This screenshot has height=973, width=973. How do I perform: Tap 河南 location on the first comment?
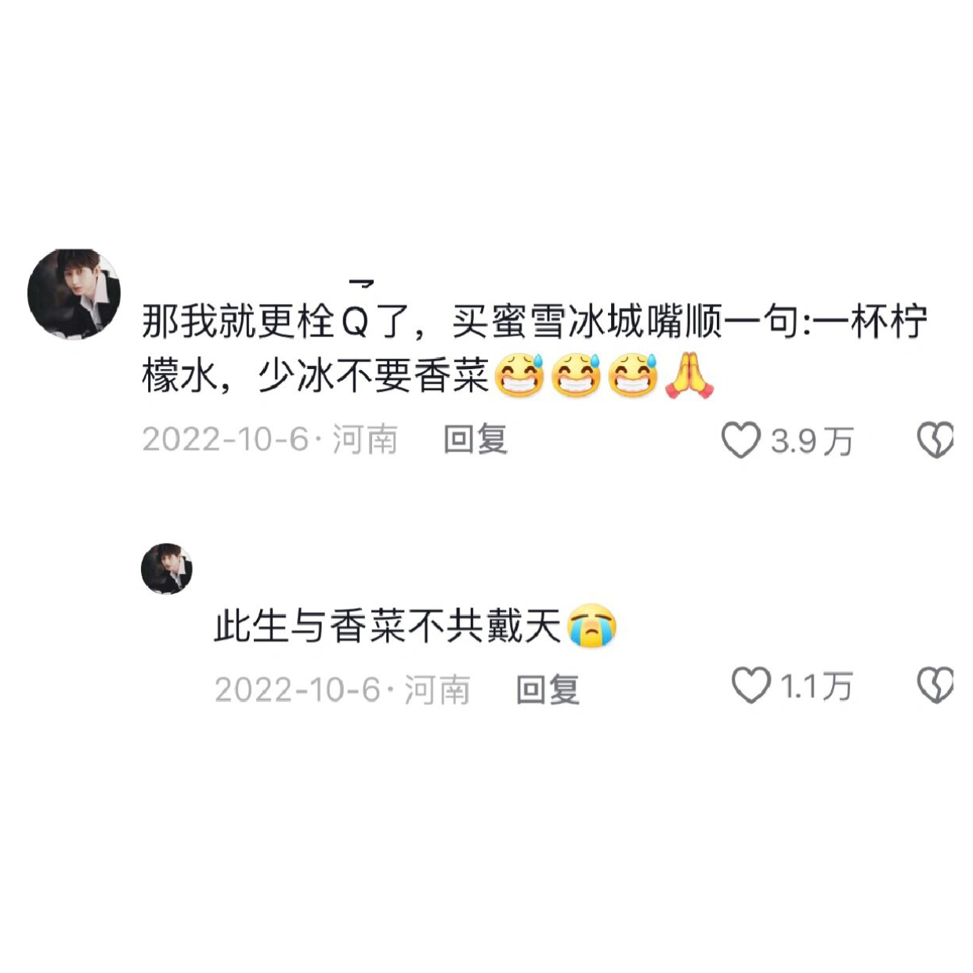tap(365, 439)
